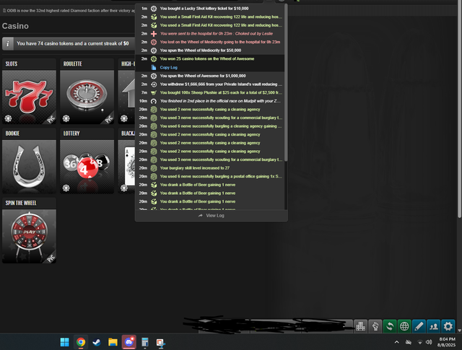Viewport: 462px width, 350px height.
Task: Click the cart icon on the Sheep Plushie entry
Action: pos(154,92)
